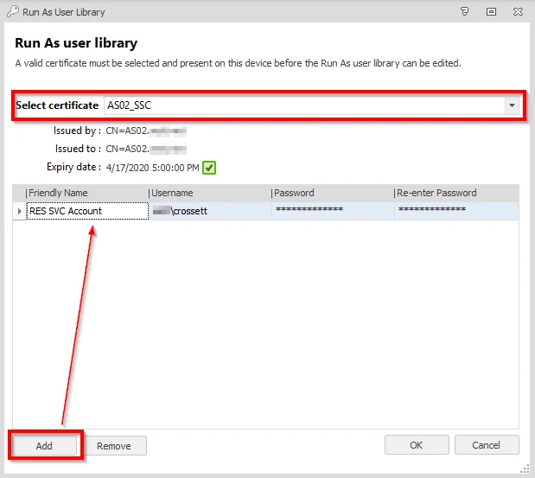This screenshot has width=535, height=478.
Task: Click the key icon in the title bar
Action: pos(11,12)
